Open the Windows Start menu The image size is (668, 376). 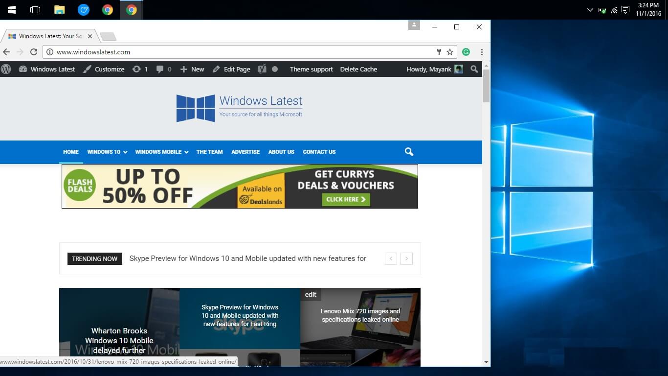(x=11, y=10)
